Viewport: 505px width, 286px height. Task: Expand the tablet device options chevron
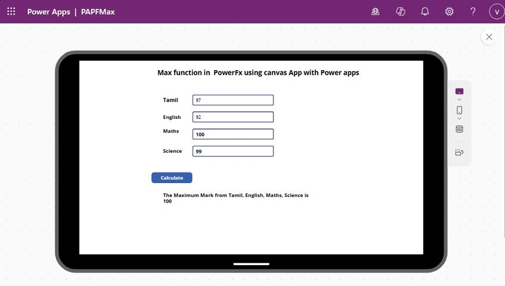(x=459, y=100)
